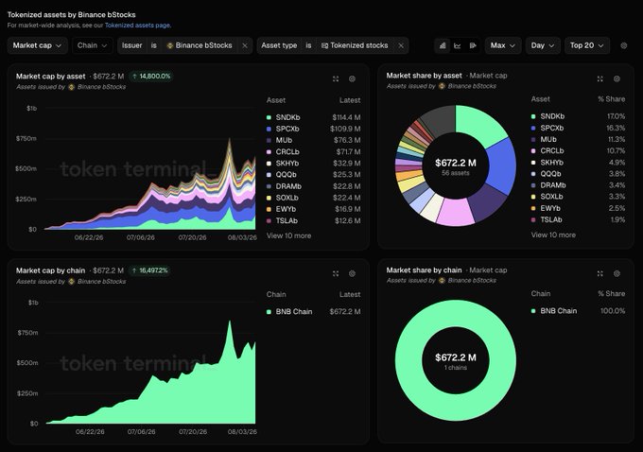Open the Max time range dropdown
The image size is (643, 452).
[503, 45]
